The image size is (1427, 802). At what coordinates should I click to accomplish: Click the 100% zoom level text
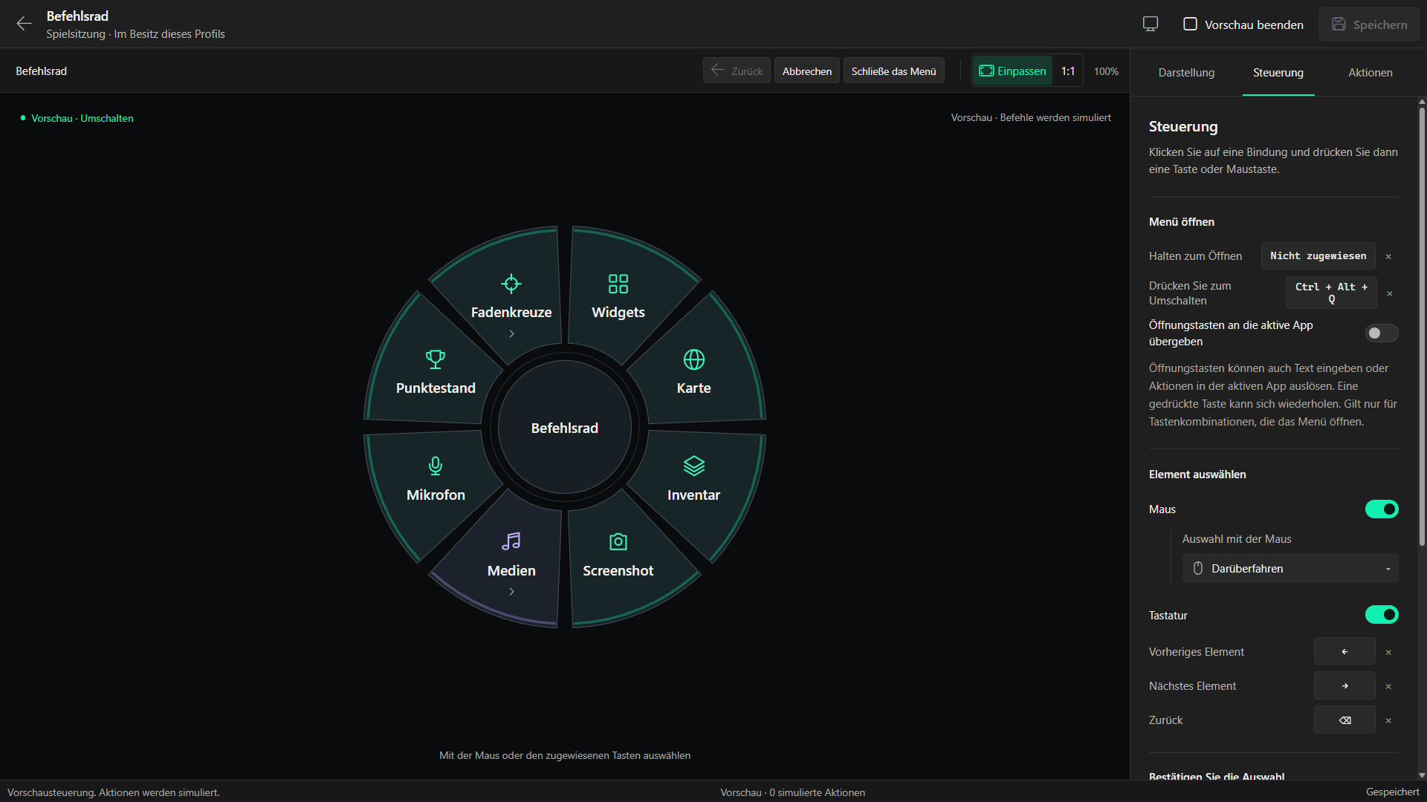(x=1106, y=72)
